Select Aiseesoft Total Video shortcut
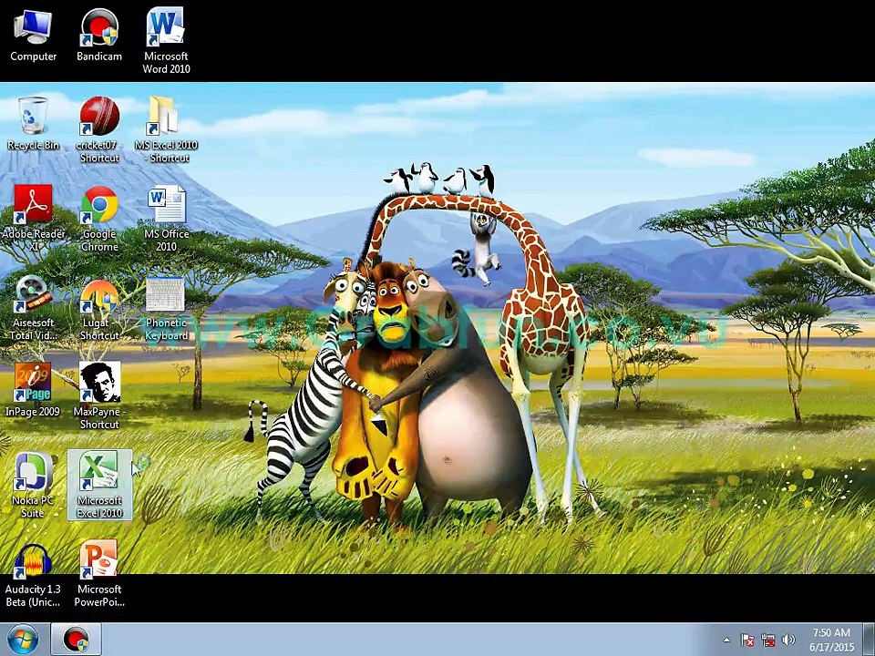875x656 pixels. click(33, 307)
